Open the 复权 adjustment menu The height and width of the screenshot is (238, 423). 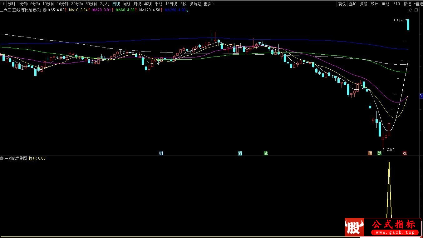click(x=342, y=4)
